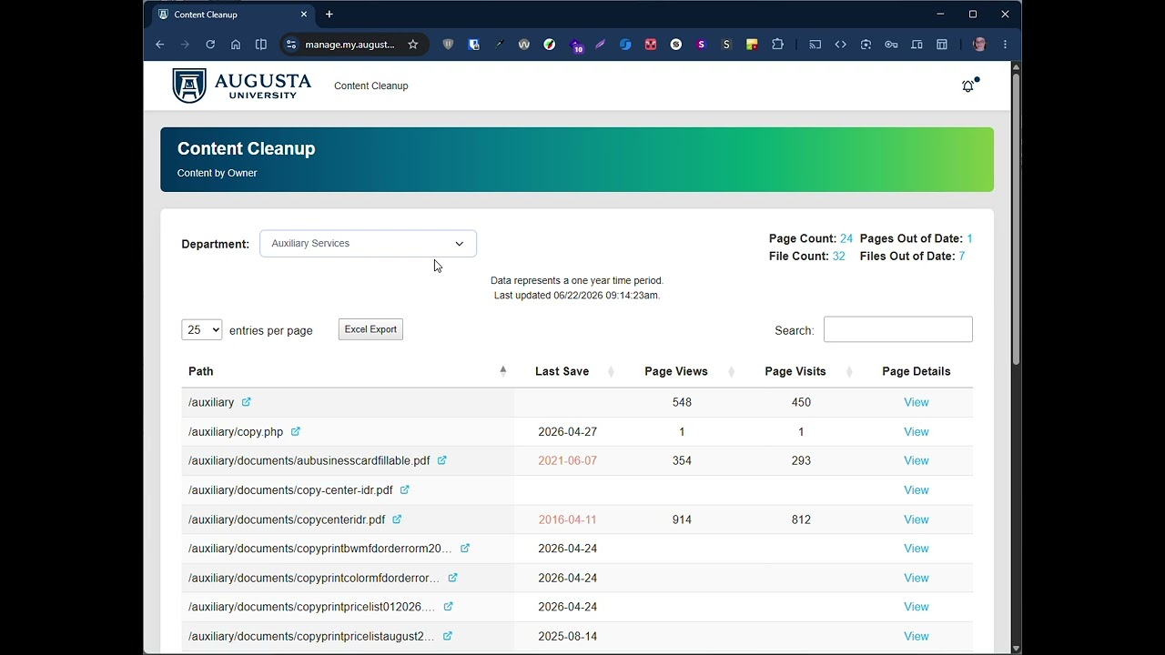1165x655 pixels.
Task: View details for copycenteridr.pdf row
Action: pos(917,519)
